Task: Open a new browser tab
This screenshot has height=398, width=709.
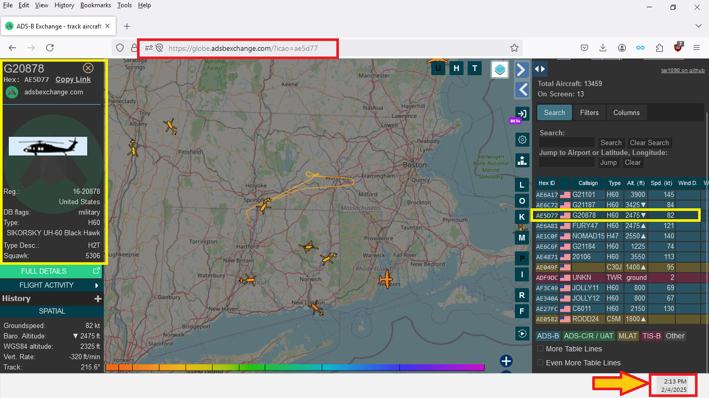Action: (127, 26)
